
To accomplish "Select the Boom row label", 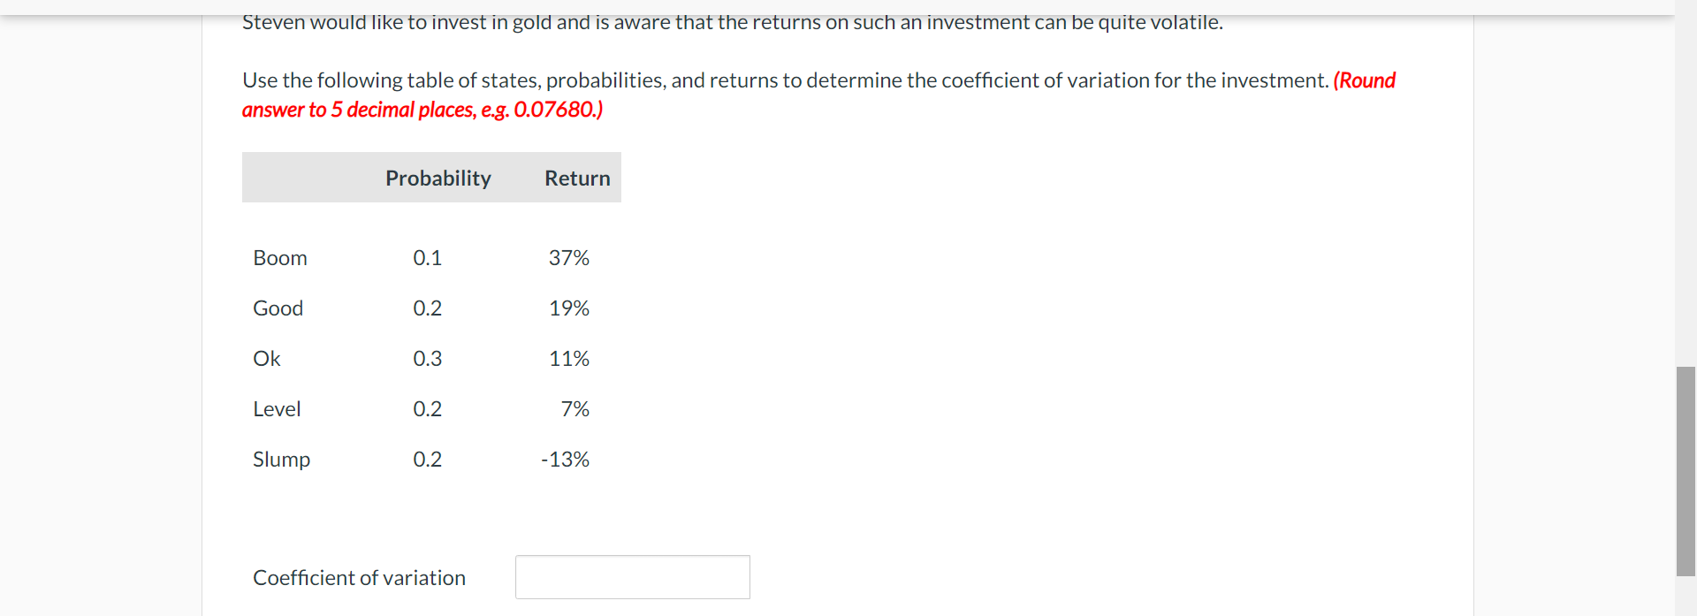I will click(x=280, y=258).
